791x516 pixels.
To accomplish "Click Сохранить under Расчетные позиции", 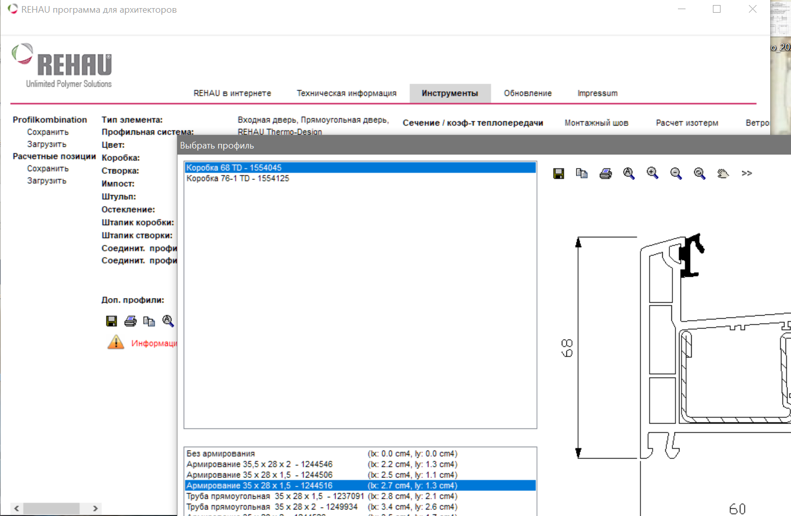I will (x=48, y=168).
